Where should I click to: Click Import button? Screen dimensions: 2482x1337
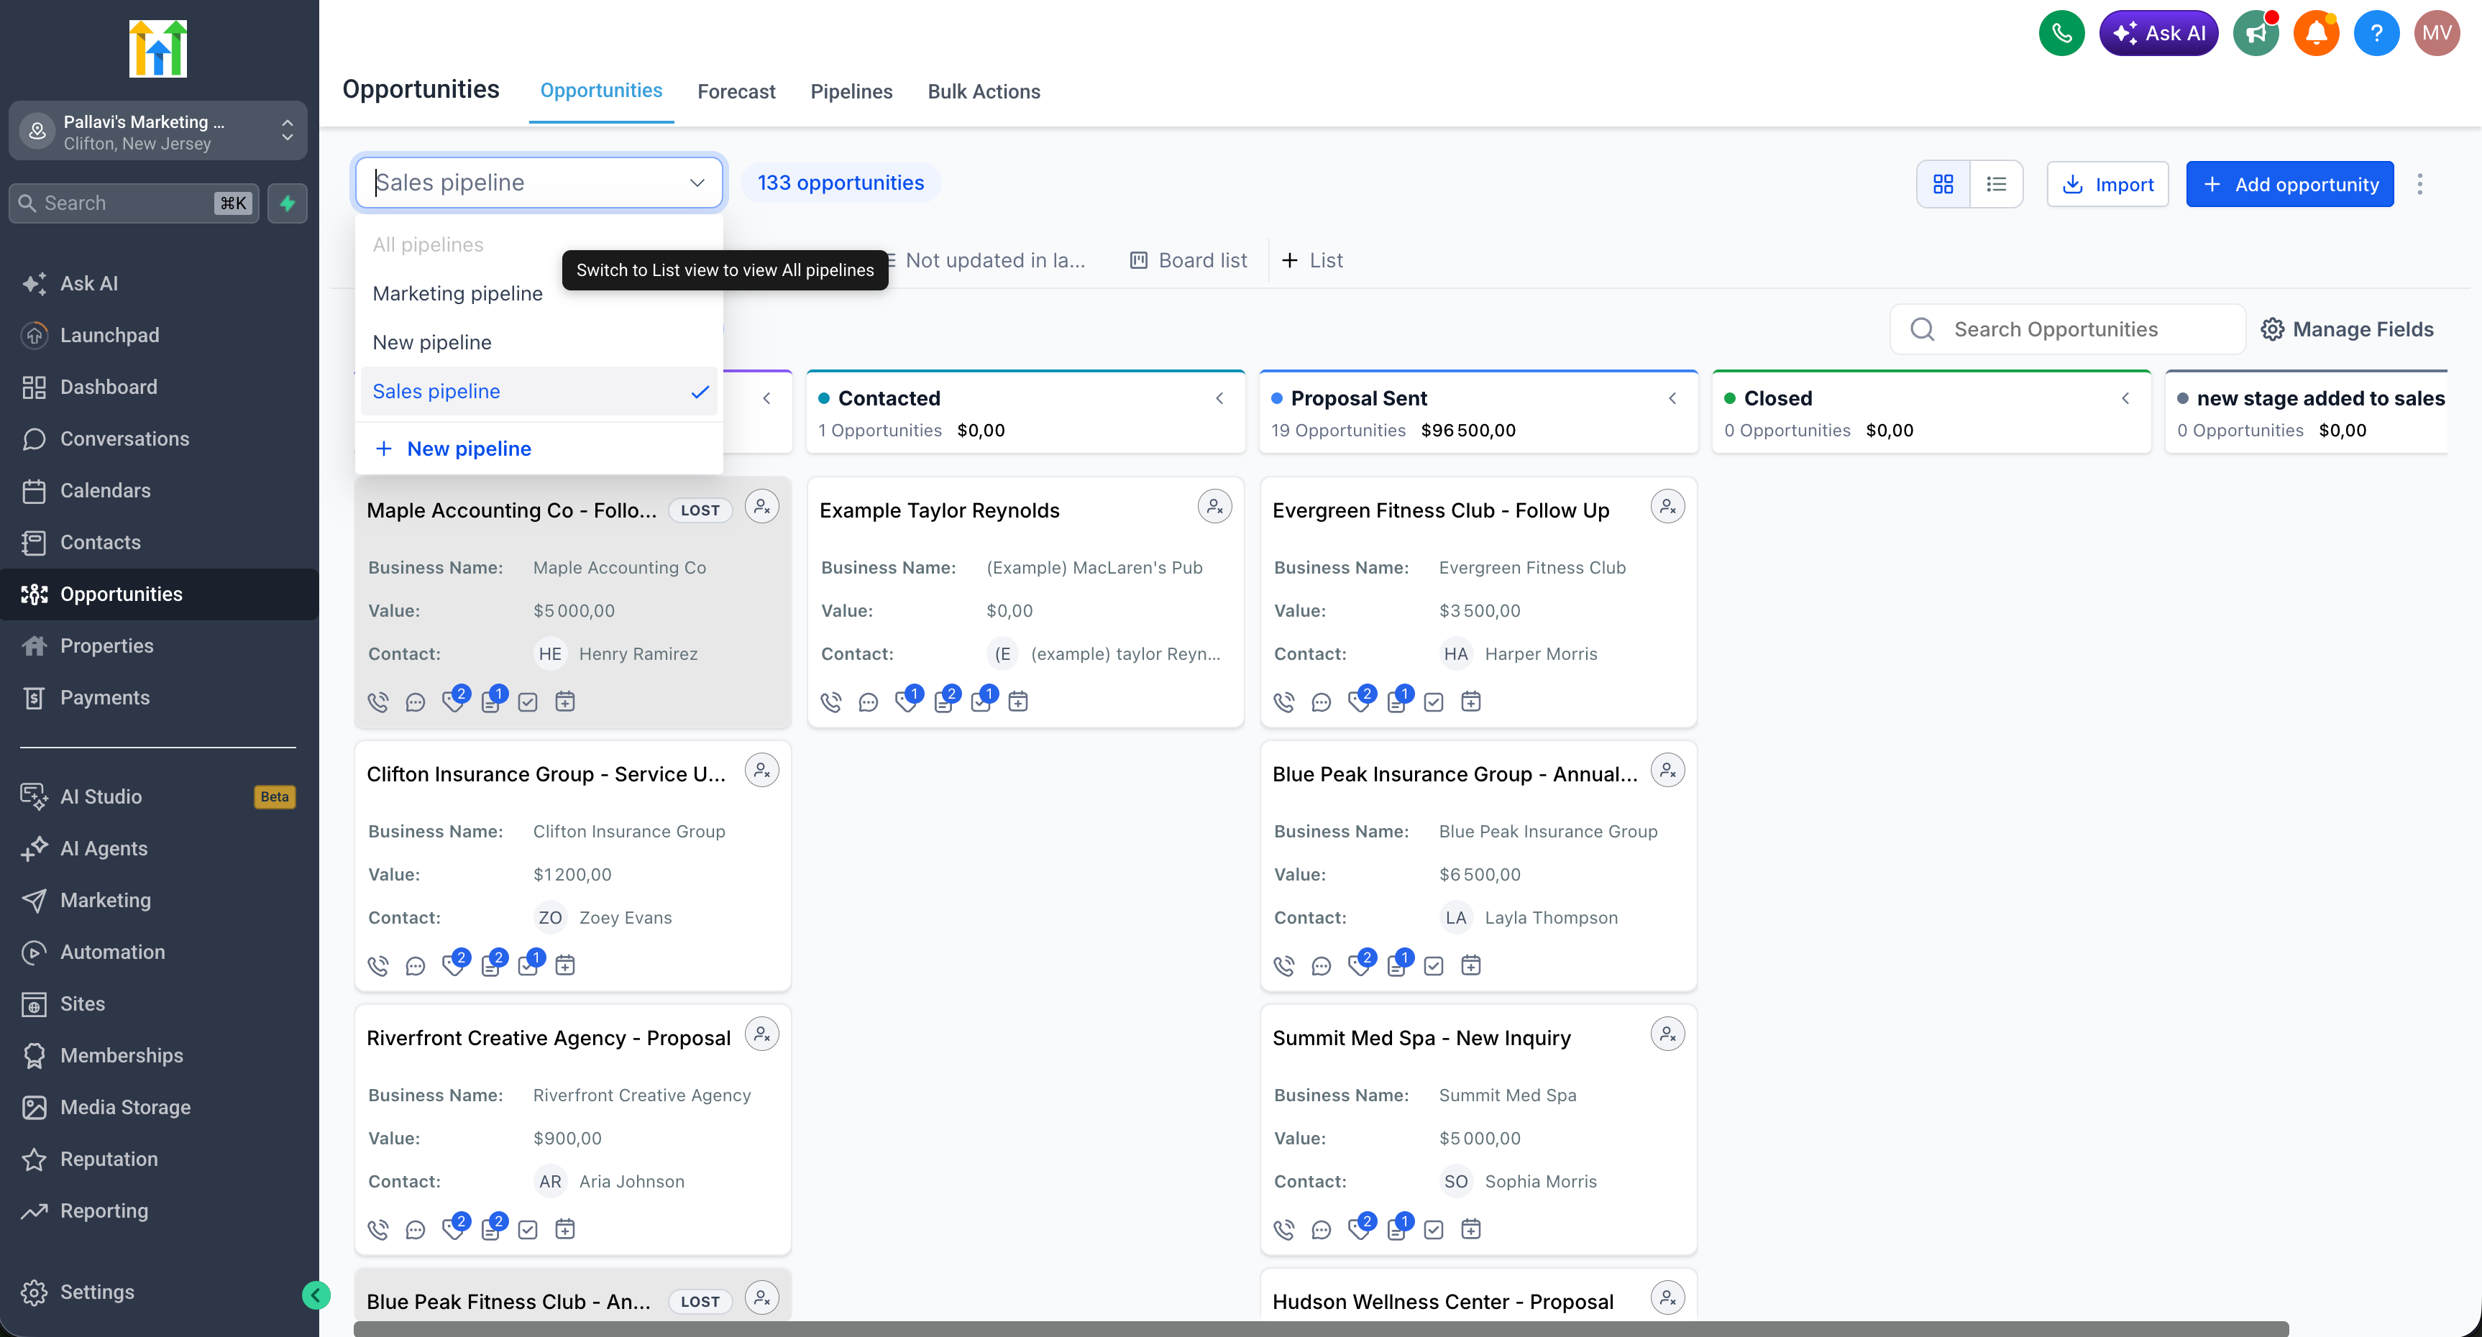[x=2107, y=184]
